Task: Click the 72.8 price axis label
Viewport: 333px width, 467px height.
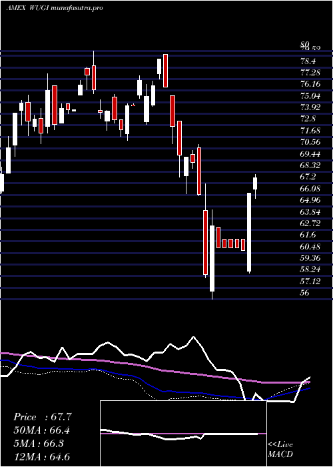Action: pos(308,119)
